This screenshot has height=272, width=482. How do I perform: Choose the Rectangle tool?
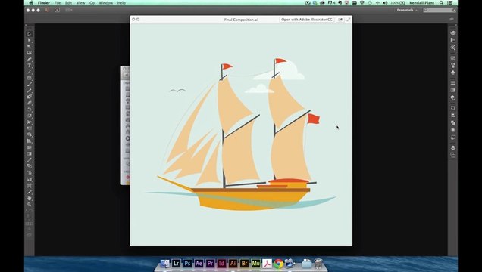30,78
